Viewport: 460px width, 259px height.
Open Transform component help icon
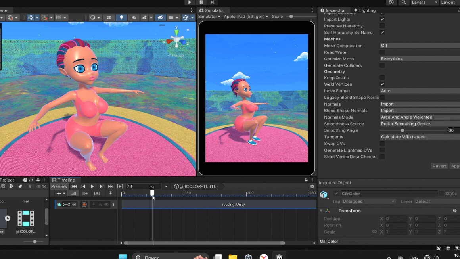point(455,211)
